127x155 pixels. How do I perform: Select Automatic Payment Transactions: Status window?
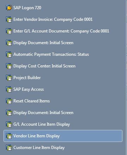point(63,54)
